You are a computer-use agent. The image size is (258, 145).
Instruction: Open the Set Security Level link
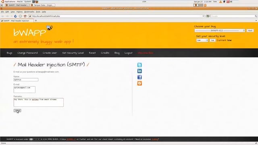point(73,53)
